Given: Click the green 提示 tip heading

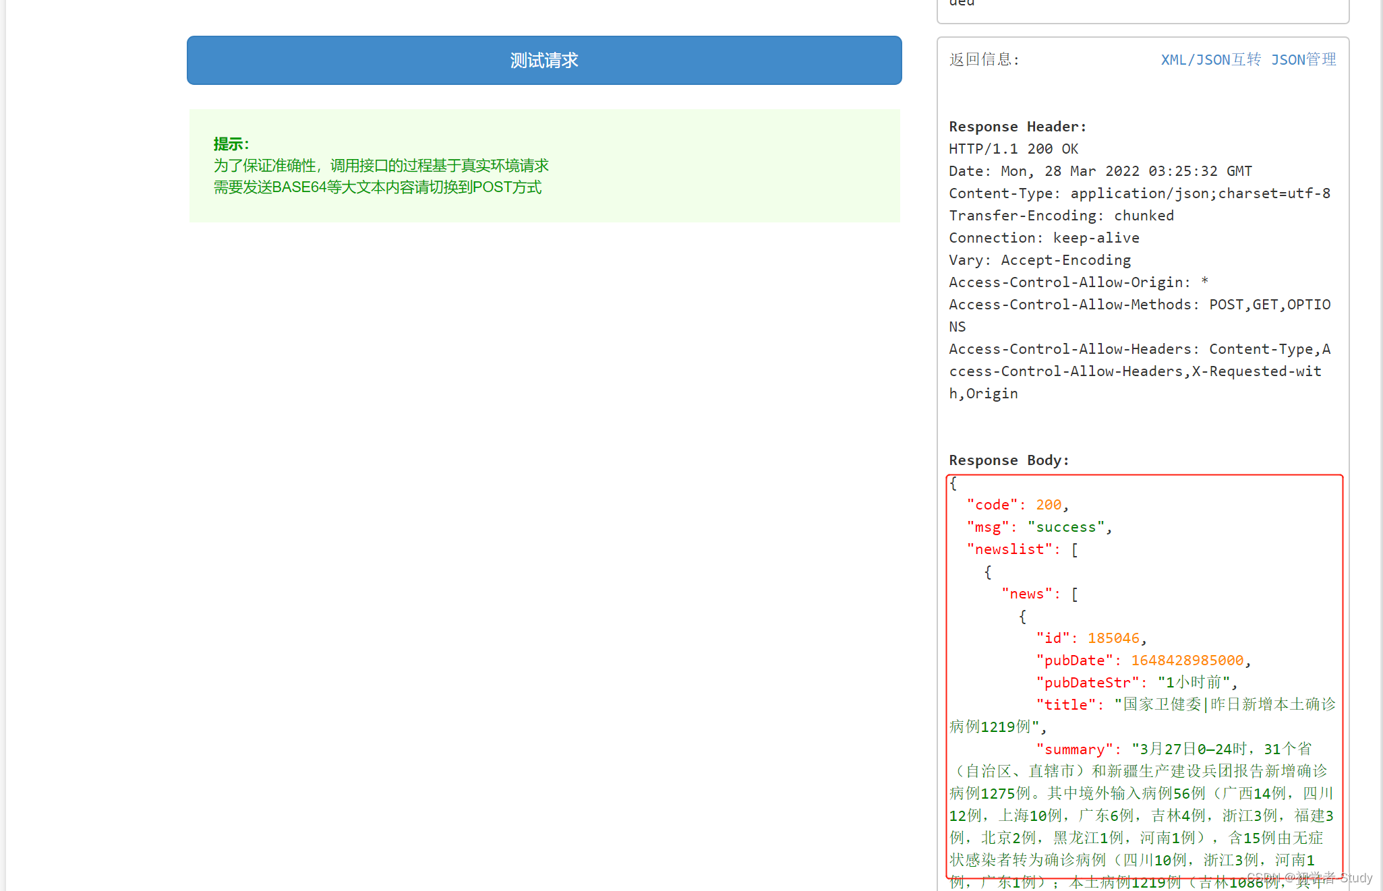Looking at the screenshot, I should tap(231, 144).
